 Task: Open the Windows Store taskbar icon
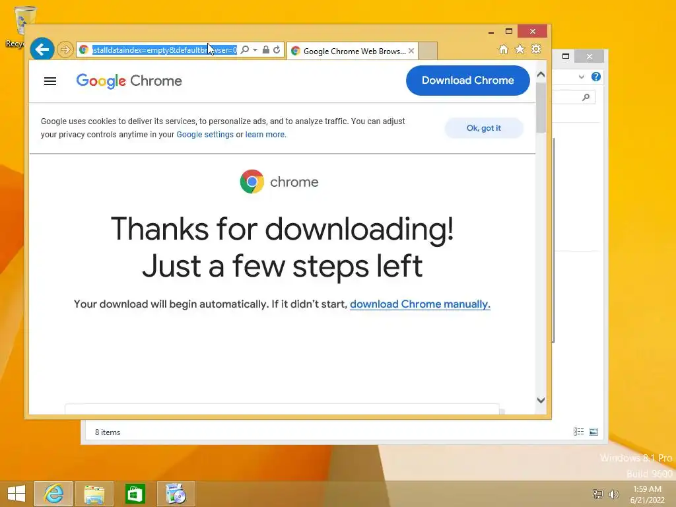135,494
